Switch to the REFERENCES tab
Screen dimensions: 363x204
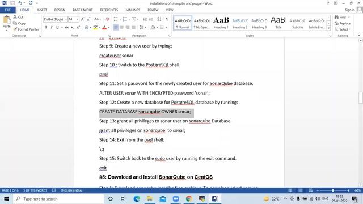click(109, 10)
